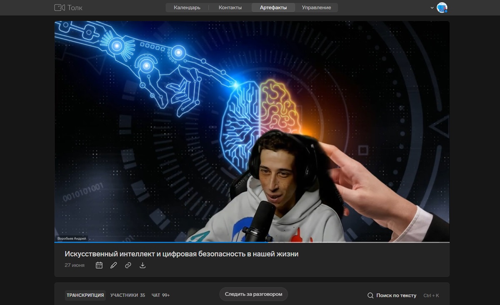Click the magnifier search icon
Screen dimensions: 500x305
[370, 295]
